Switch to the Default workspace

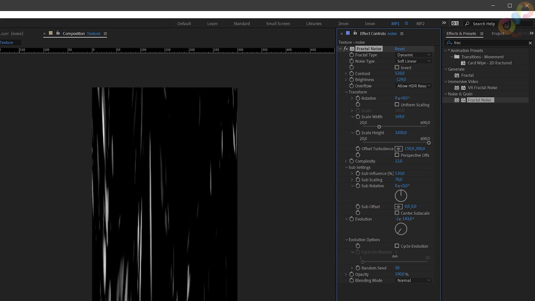(184, 24)
